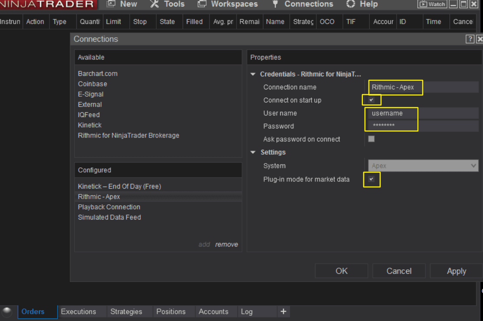Open the Connections menu
The image size is (483, 321).
303,4
